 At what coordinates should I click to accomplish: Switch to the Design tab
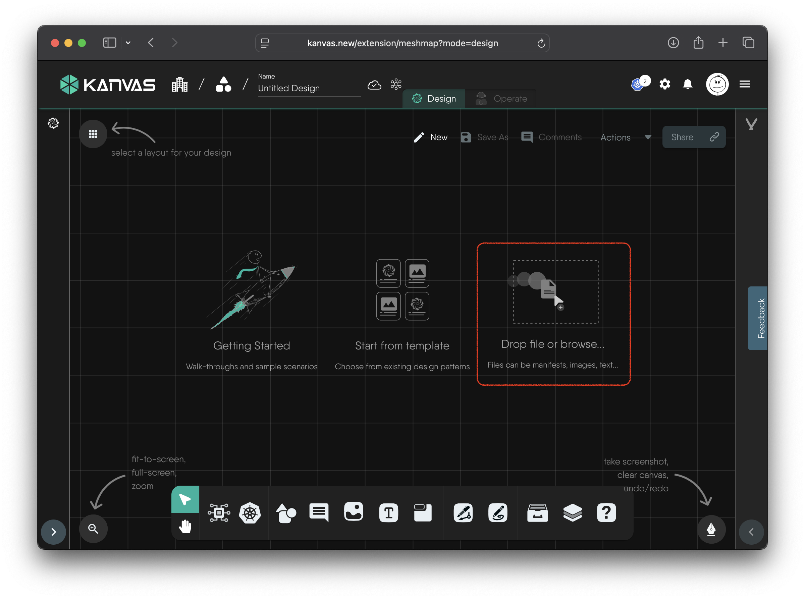434,99
